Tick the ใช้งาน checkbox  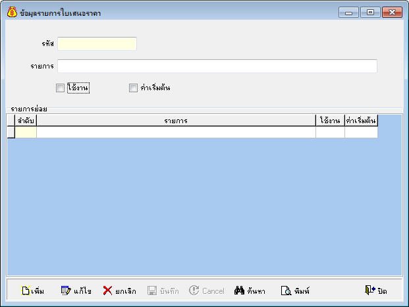pyautogui.click(x=60, y=88)
